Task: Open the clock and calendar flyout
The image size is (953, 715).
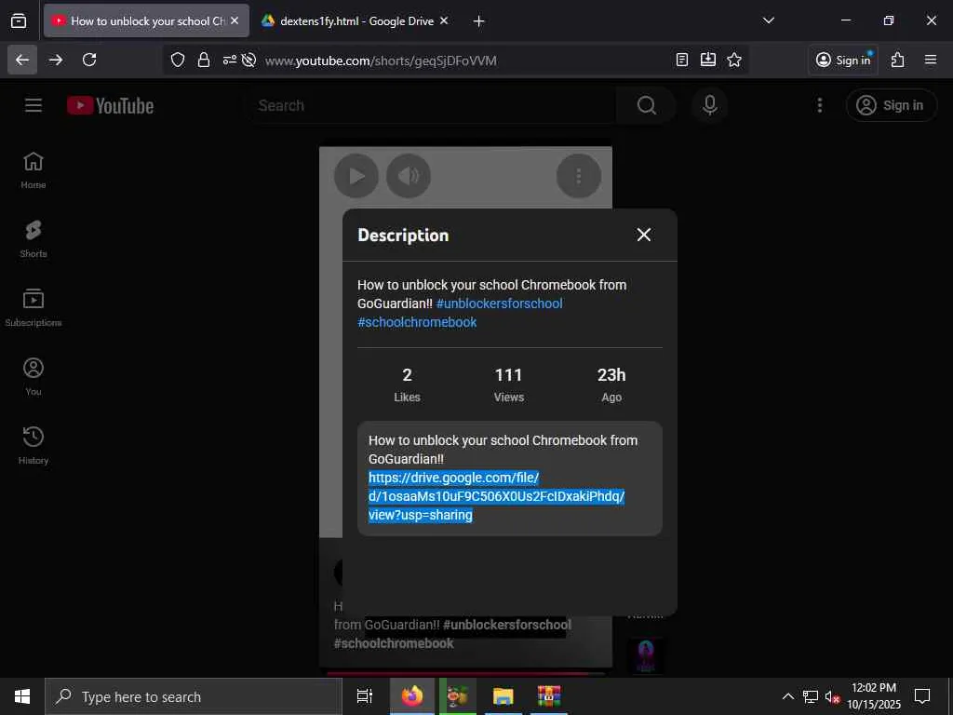Action: coord(874,696)
